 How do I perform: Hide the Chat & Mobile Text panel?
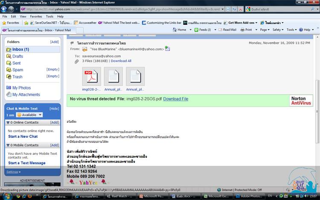click(x=54, y=109)
